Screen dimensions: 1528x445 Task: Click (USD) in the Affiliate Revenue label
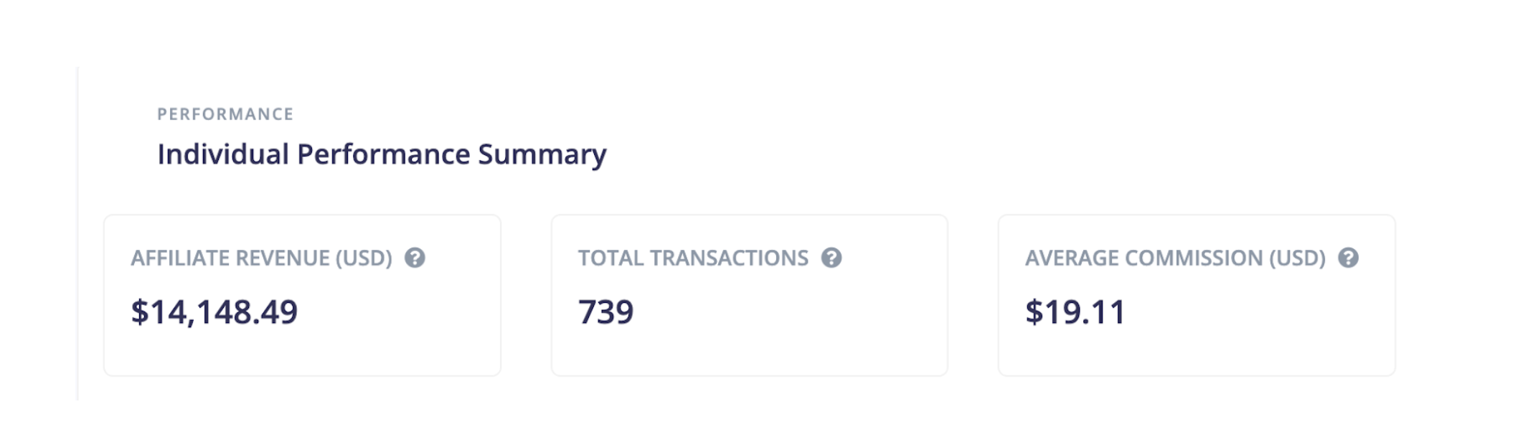(364, 258)
